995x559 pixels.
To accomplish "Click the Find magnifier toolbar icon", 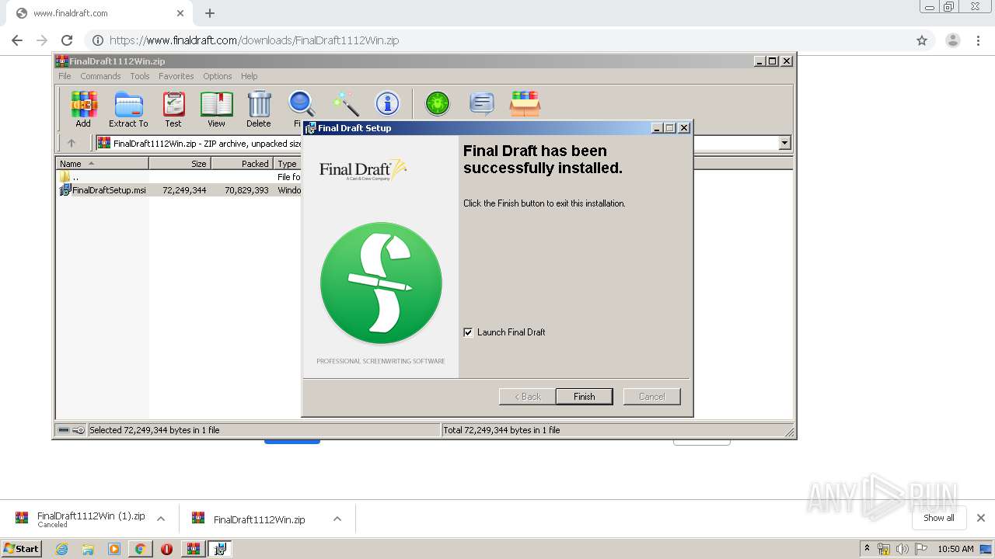I will pos(301,109).
